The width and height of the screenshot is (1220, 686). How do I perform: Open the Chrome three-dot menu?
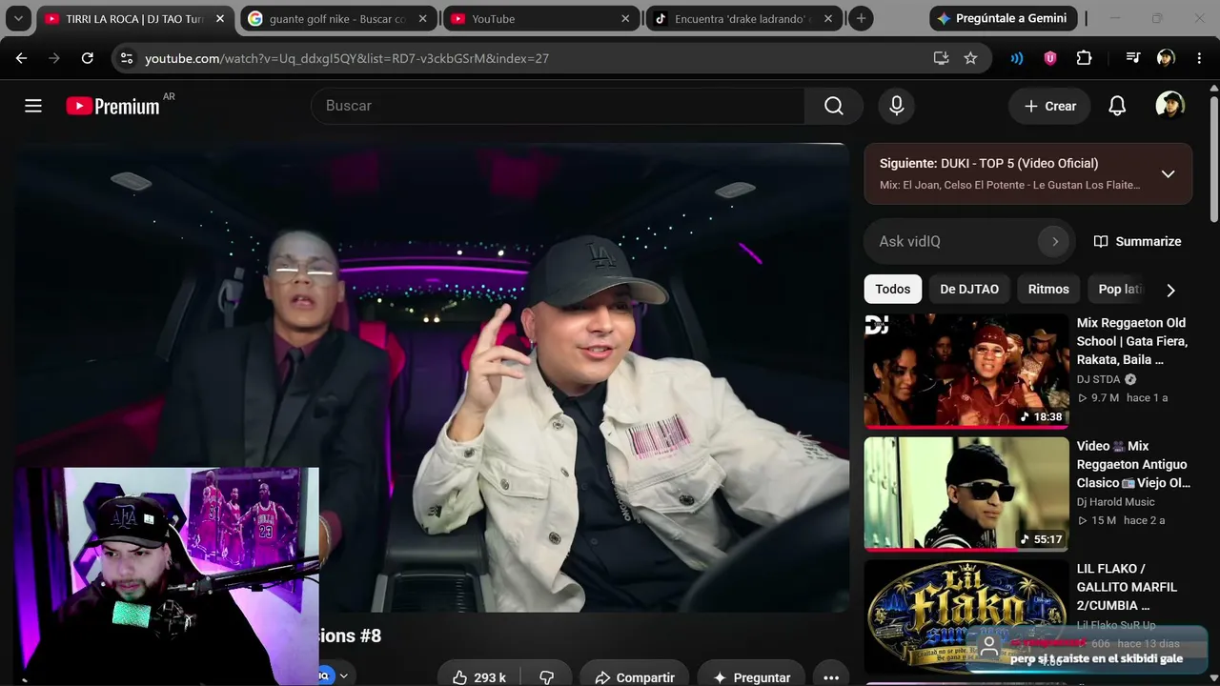point(1199,58)
